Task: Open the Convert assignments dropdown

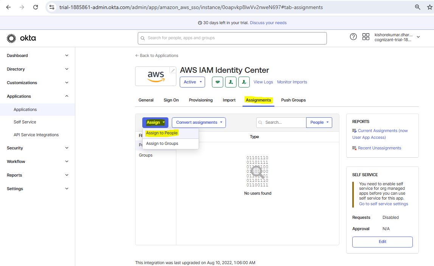Action: (x=199, y=122)
